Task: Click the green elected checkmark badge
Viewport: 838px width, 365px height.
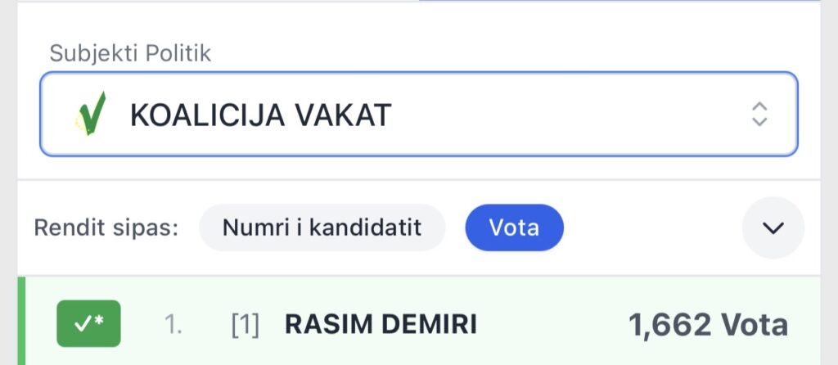Action: coord(88,323)
